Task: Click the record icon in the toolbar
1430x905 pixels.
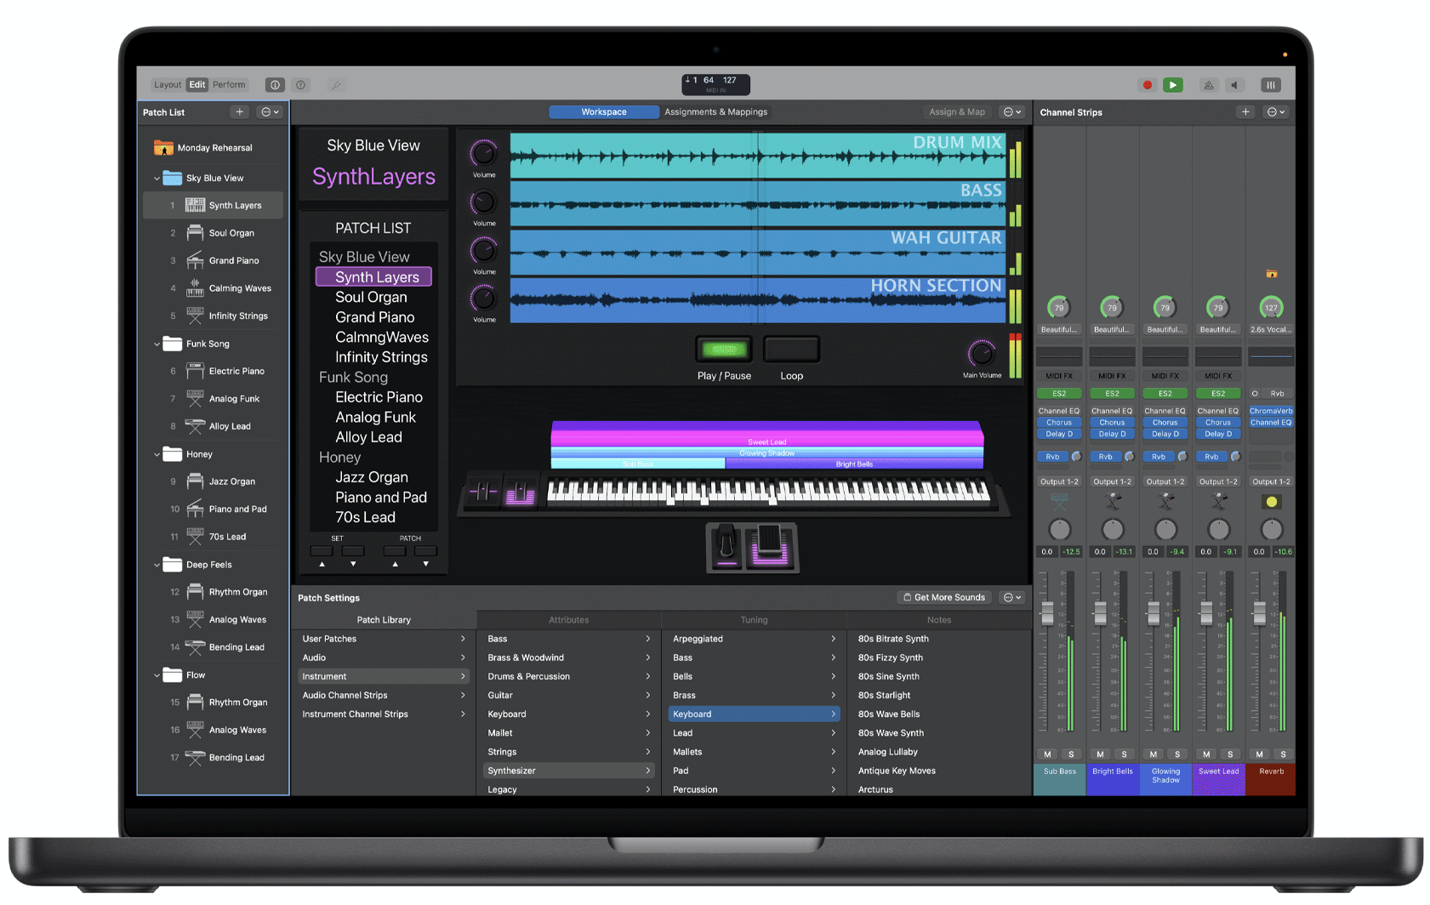Action: point(1147,84)
